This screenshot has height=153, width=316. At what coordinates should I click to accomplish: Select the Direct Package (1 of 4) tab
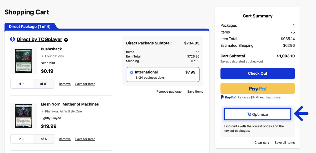click(x=30, y=27)
